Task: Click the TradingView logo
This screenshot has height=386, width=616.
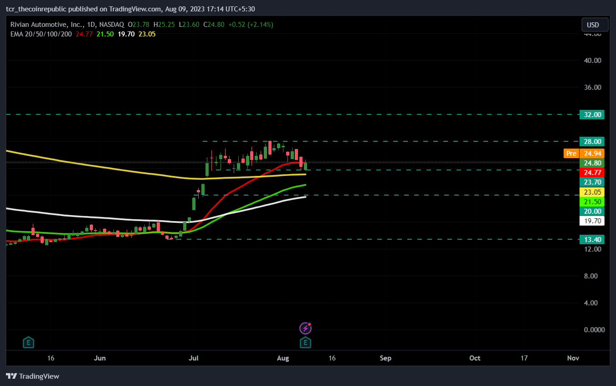Action: point(32,376)
